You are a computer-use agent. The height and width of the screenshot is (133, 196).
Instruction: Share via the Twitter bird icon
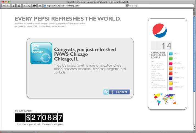click(106, 92)
